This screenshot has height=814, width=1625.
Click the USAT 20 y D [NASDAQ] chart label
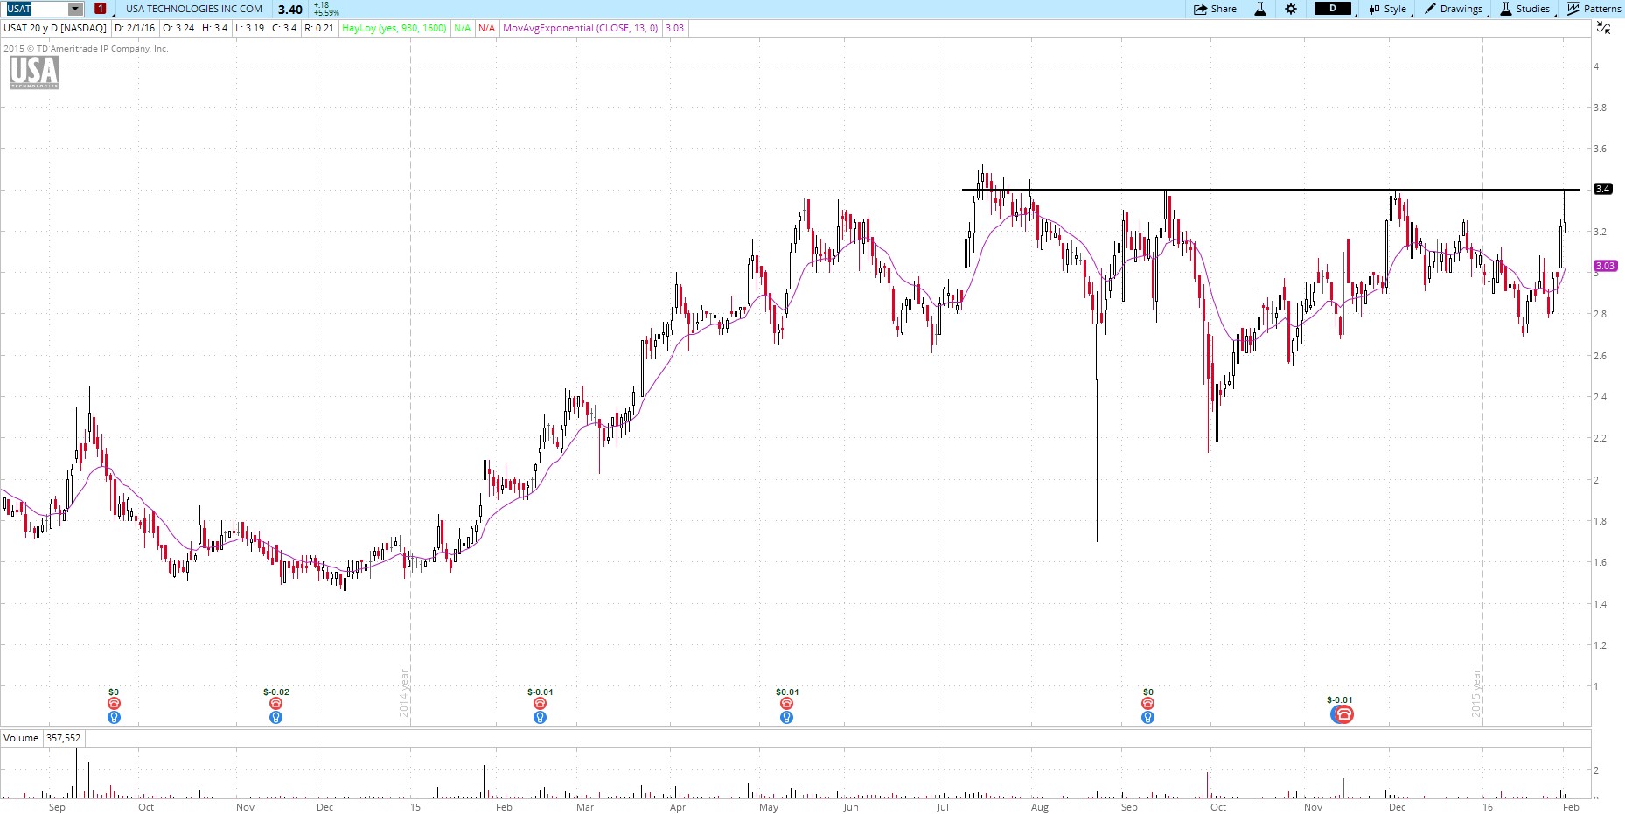55,28
